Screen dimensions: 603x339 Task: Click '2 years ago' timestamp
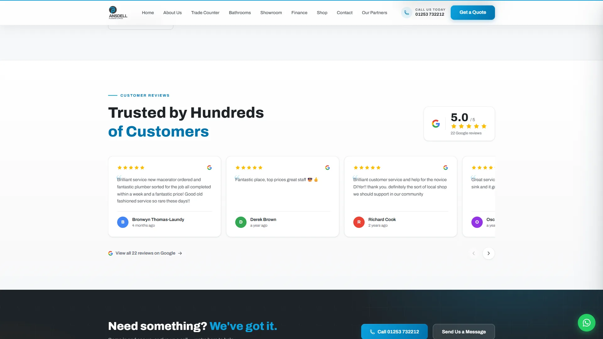pos(378,225)
